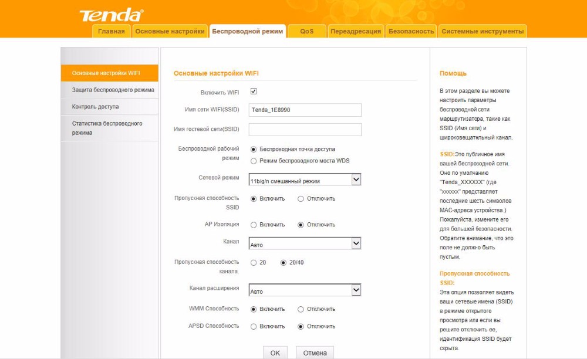
Task: Set channel bandwidth to 20
Action: [254, 262]
